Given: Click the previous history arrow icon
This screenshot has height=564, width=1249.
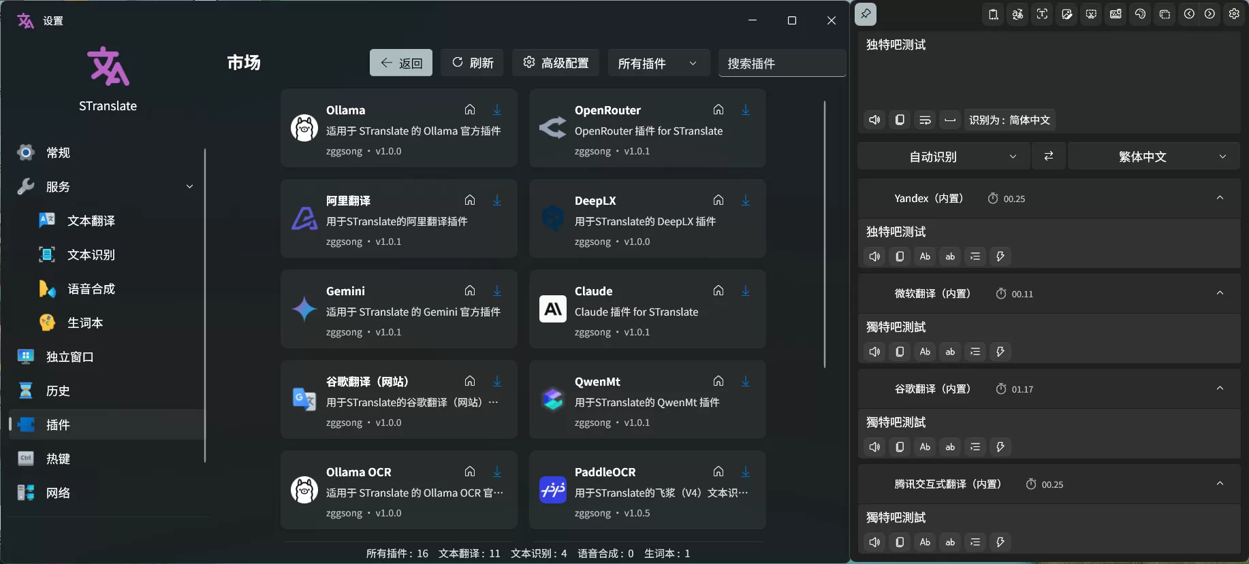Looking at the screenshot, I should tap(1189, 14).
